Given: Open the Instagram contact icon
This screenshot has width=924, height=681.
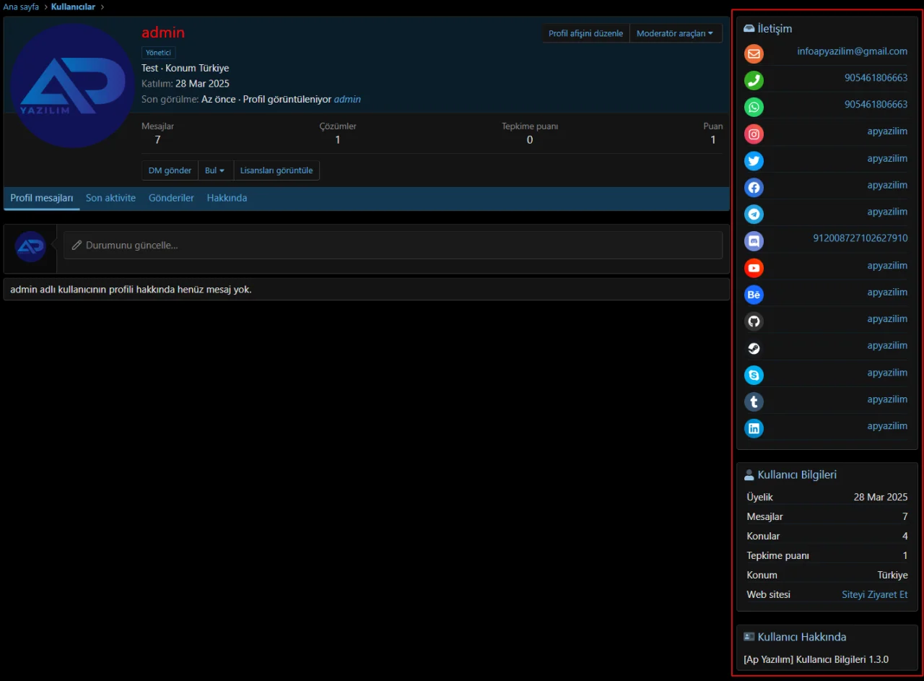Looking at the screenshot, I should [754, 134].
